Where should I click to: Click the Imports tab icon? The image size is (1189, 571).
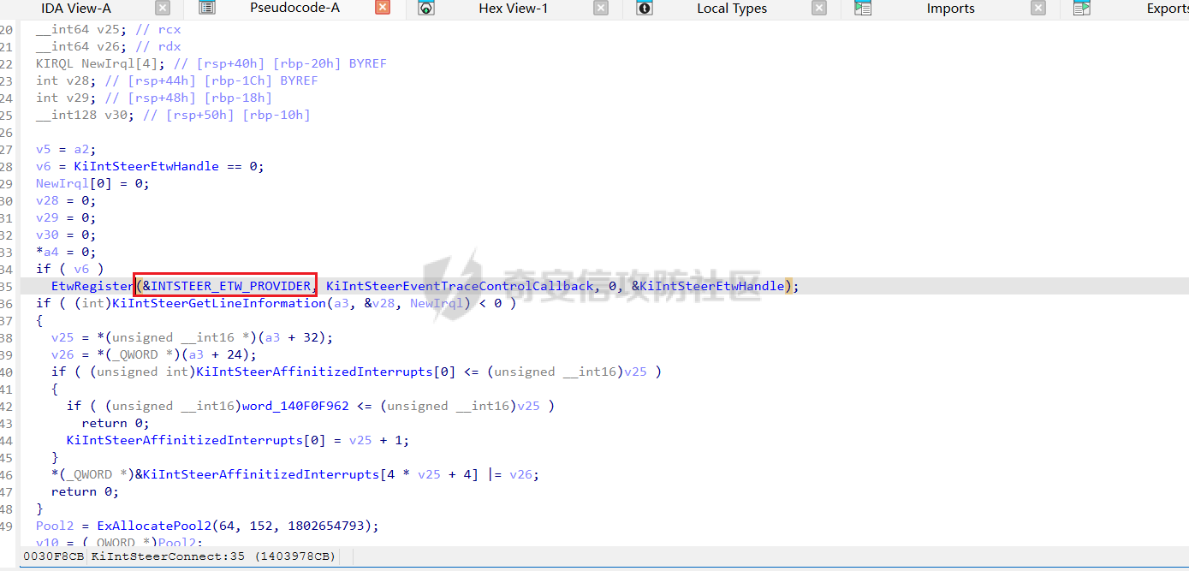click(863, 9)
